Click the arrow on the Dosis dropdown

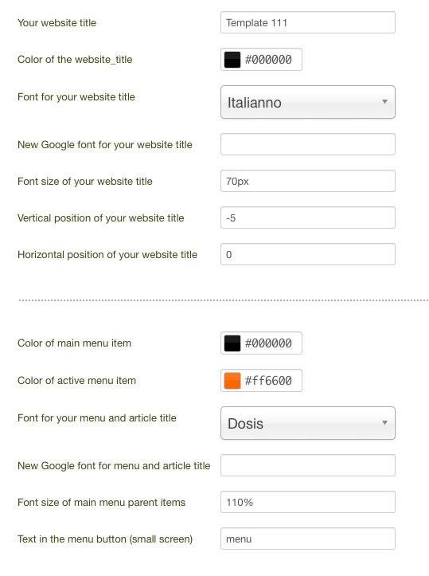(384, 422)
